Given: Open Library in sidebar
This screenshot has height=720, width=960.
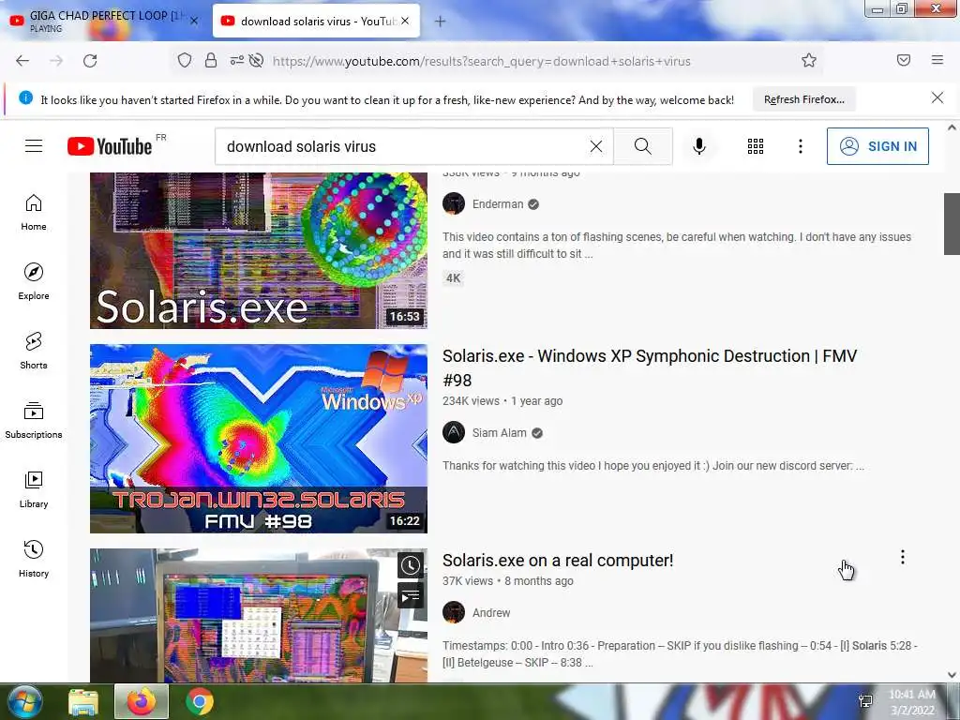Looking at the screenshot, I should pyautogui.click(x=34, y=489).
